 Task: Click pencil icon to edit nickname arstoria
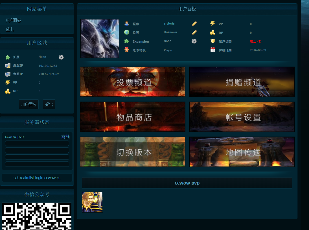click(194, 24)
